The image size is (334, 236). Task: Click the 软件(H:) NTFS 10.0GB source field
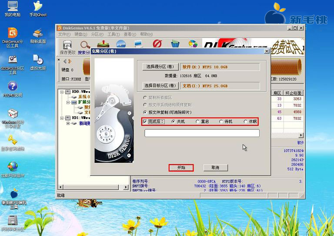point(220,67)
